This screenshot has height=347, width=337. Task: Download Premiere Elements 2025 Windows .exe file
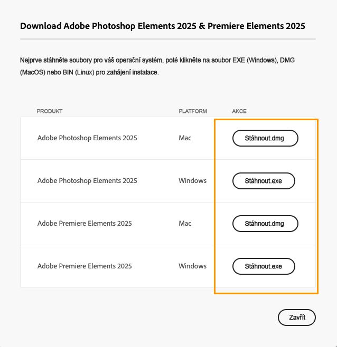point(264,266)
